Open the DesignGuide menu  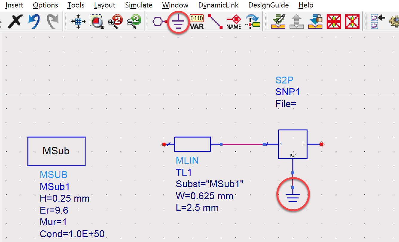coord(269,5)
